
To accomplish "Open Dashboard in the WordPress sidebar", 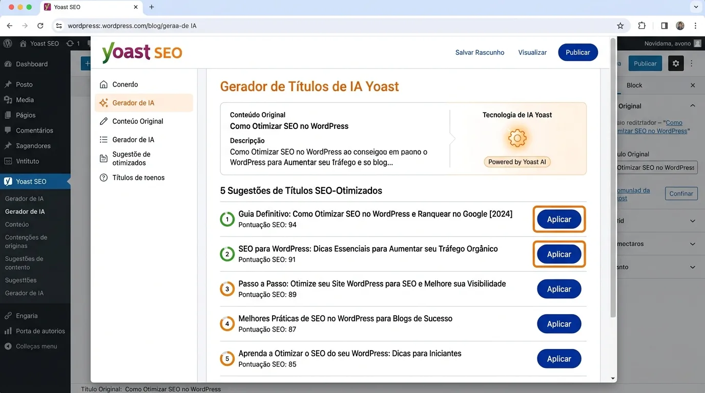I will pos(32,64).
